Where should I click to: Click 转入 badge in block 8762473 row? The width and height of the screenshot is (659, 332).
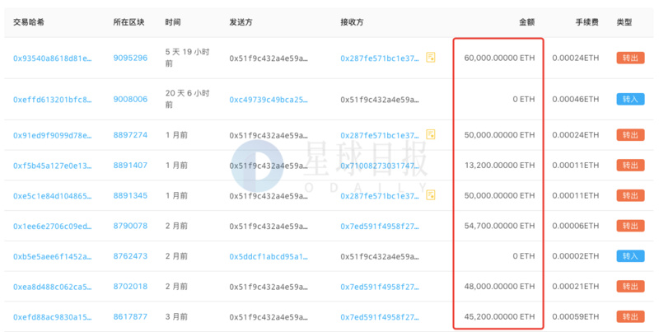pos(630,256)
